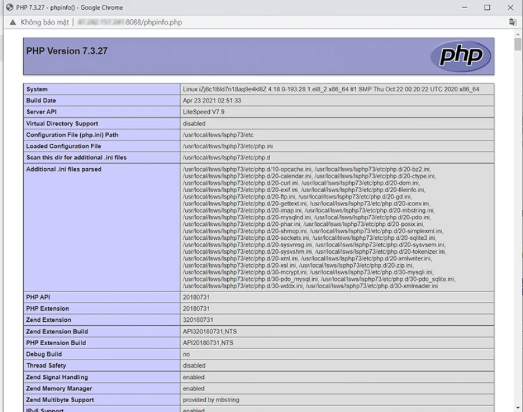This screenshot has width=523, height=412.
Task: Click the value 'provided by mbstring'
Action: point(211,400)
